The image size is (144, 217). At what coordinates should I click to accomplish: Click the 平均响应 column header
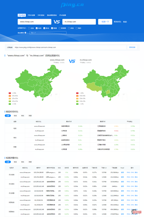129,122
